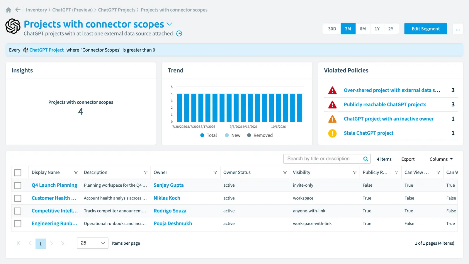
Task: Expand the segment title dropdown chevron
Action: click(x=169, y=24)
